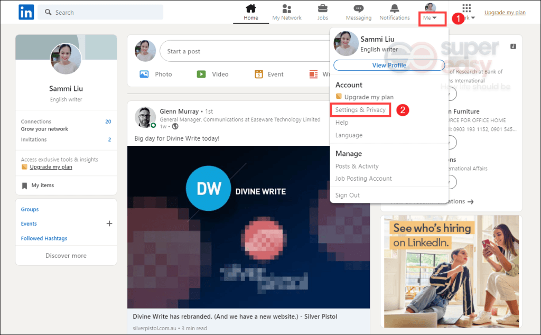Click the Photo post icon
The image size is (541, 335).
pos(144,74)
